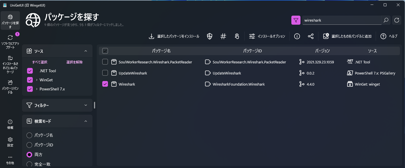Collapse the ソース panel
405x168 pixels.
(86, 51)
